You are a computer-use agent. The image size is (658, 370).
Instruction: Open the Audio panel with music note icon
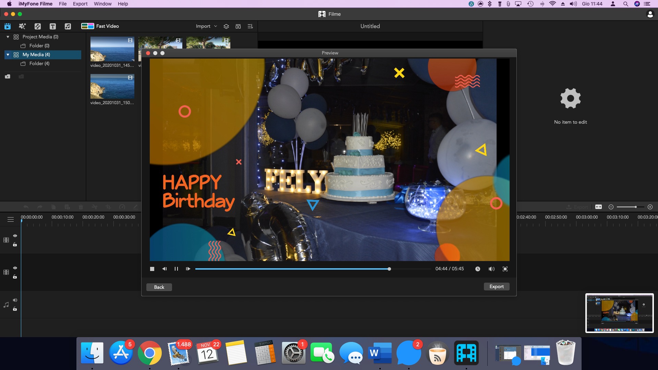[68, 26]
